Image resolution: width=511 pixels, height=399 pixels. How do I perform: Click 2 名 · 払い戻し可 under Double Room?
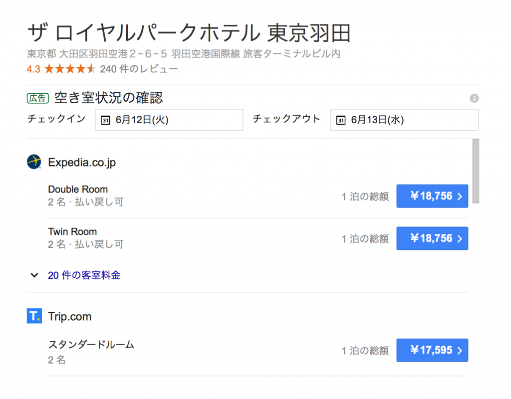click(x=86, y=202)
